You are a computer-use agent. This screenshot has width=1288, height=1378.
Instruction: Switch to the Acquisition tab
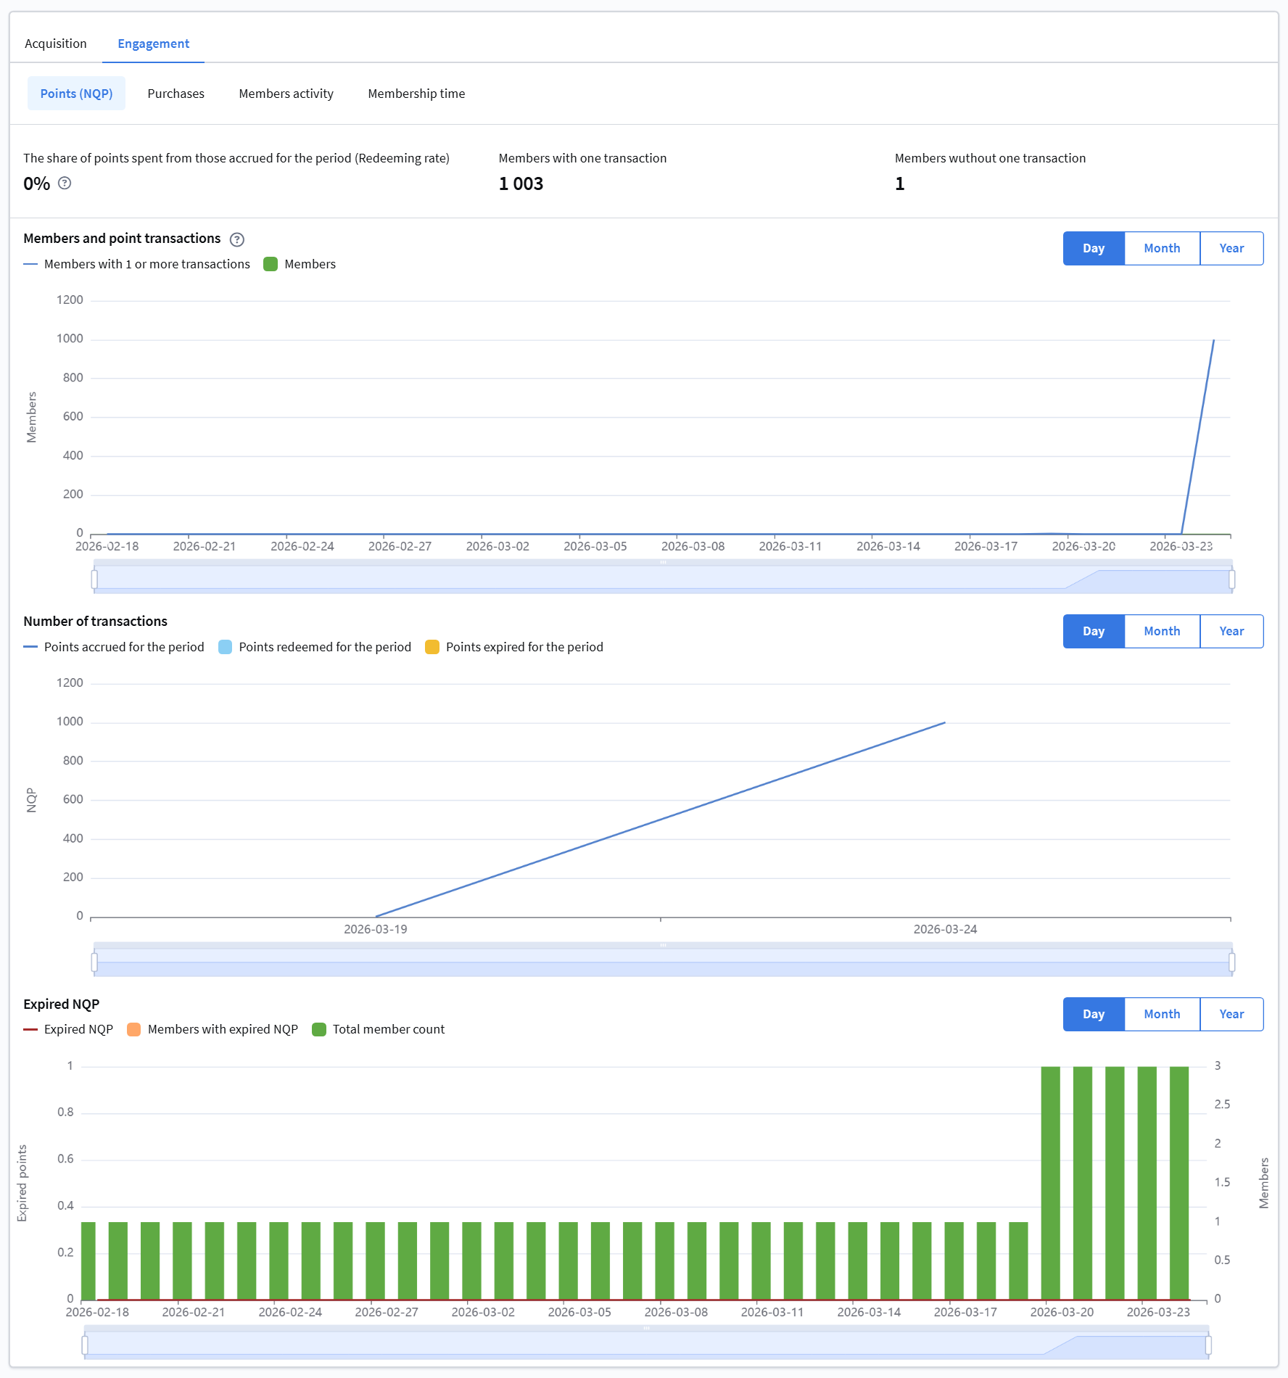56,44
